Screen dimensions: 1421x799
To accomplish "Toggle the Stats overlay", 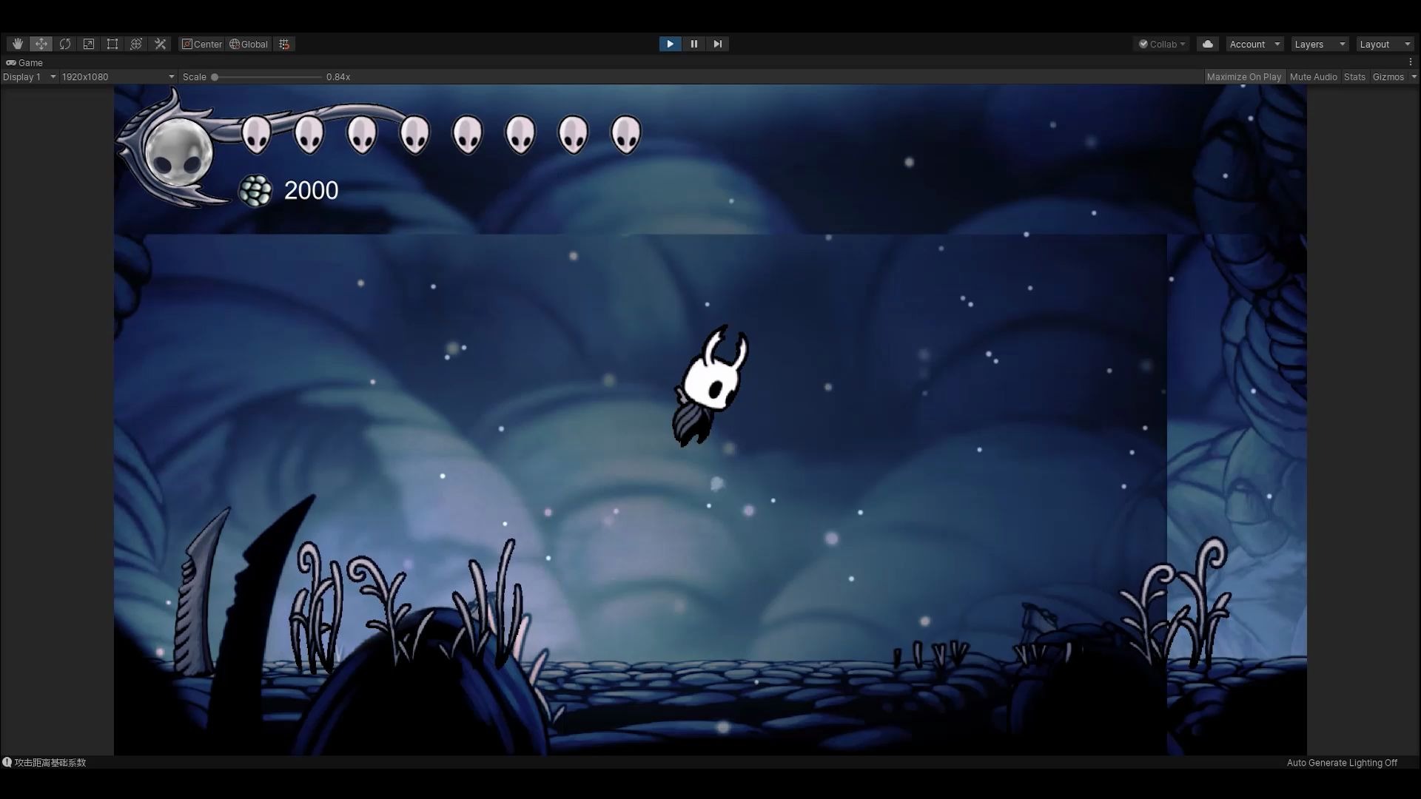I will coord(1354,76).
